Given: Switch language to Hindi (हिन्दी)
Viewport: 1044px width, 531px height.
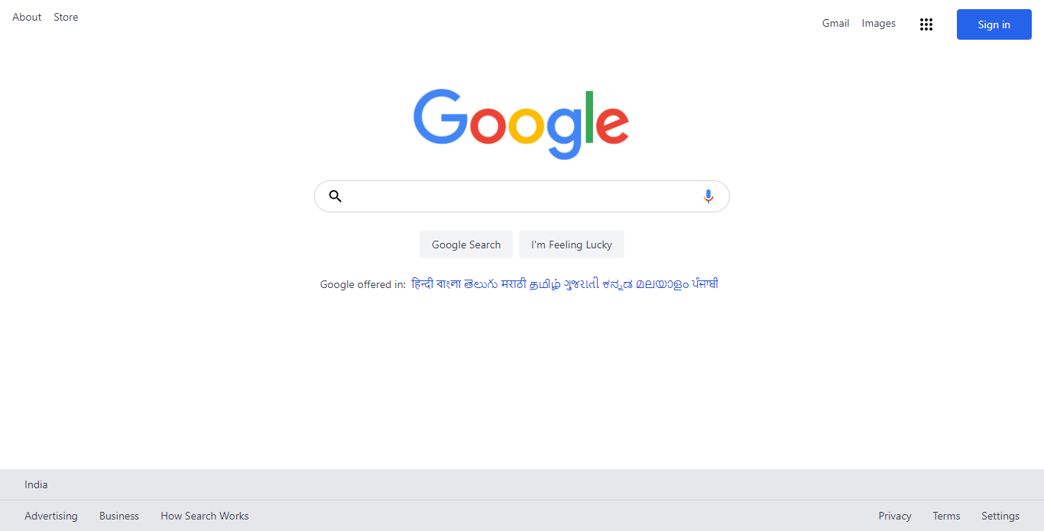Looking at the screenshot, I should coord(422,284).
